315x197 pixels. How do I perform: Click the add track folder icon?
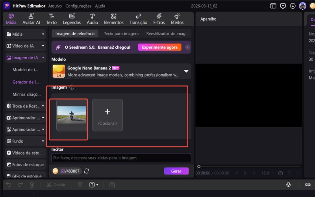(112, 185)
